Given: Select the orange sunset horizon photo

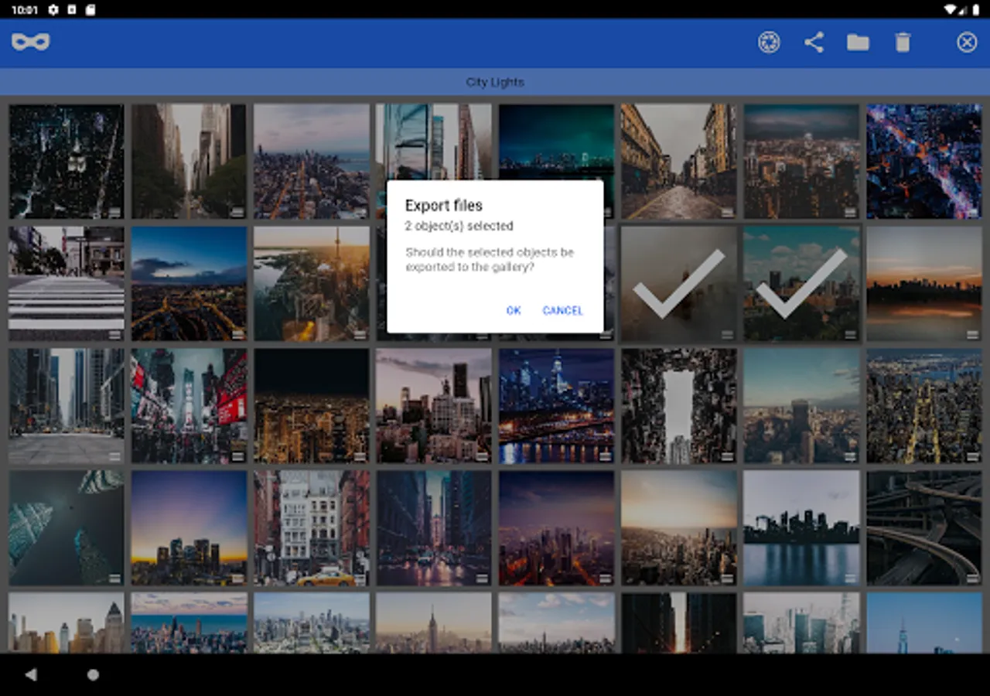Looking at the screenshot, I should [923, 283].
